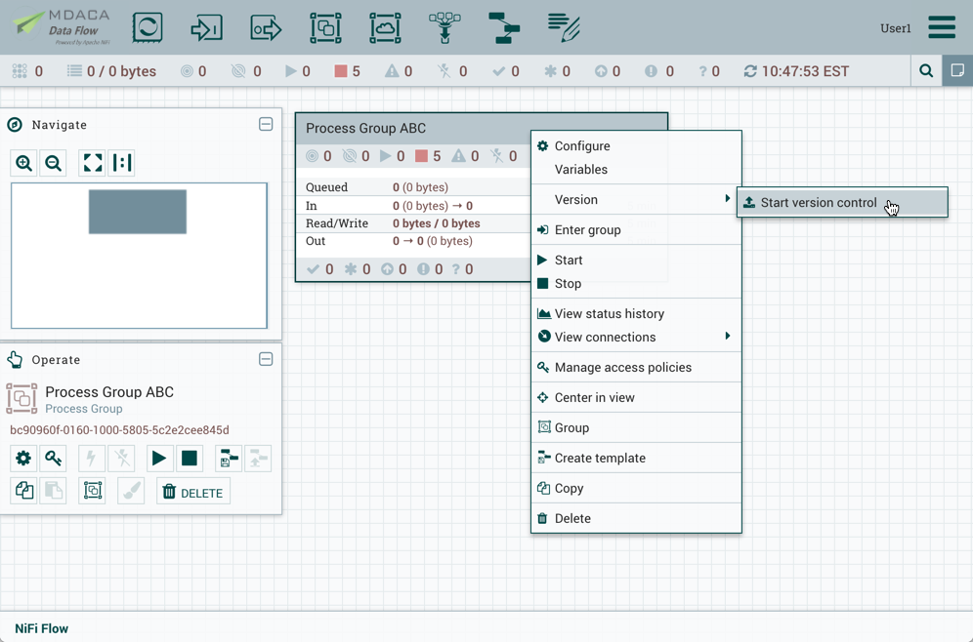This screenshot has width=973, height=642.
Task: Collapse the Navigate panel
Action: (x=266, y=124)
